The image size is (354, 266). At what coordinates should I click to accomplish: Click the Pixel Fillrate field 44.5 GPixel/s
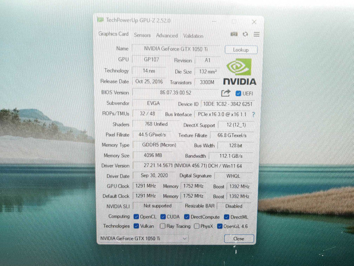coord(152,135)
